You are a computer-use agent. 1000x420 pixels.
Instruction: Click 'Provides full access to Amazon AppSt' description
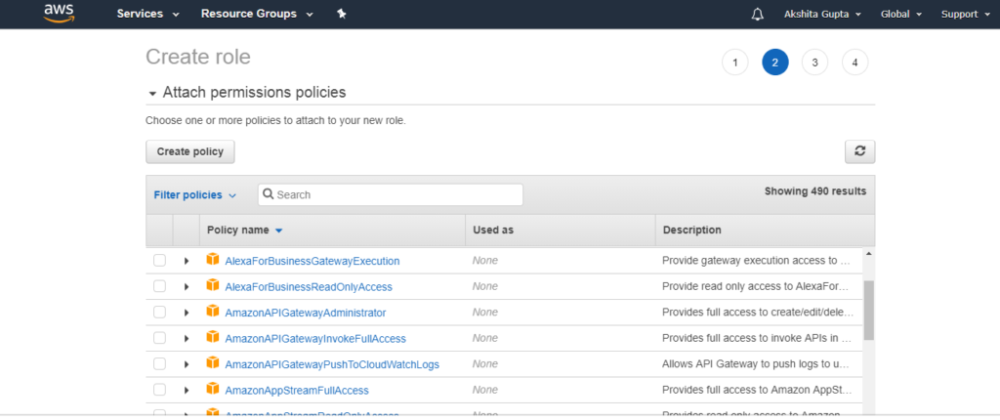(757, 390)
